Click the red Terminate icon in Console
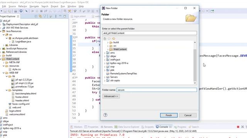 (238, 127)
